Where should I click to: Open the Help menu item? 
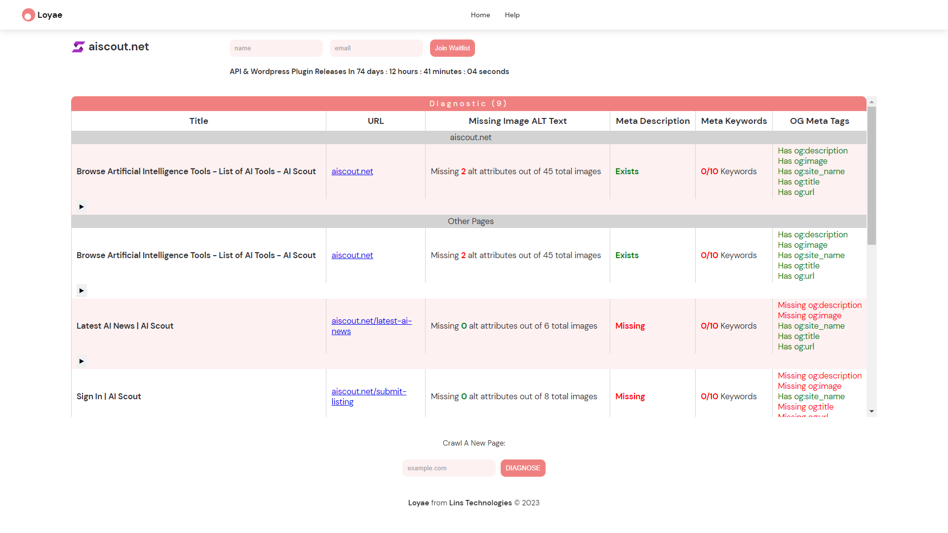(x=512, y=15)
